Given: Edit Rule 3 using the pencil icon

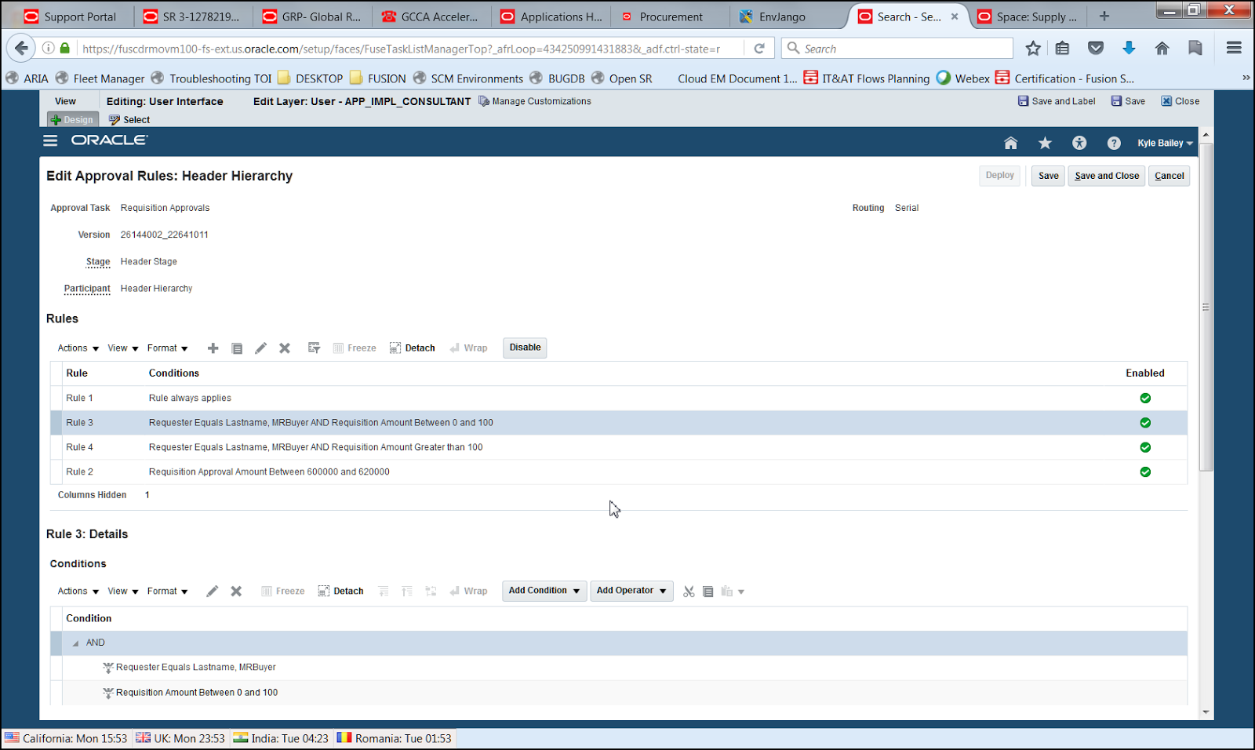Looking at the screenshot, I should coord(260,348).
